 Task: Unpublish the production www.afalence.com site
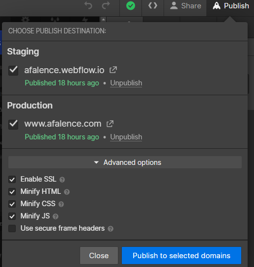pos(126,137)
